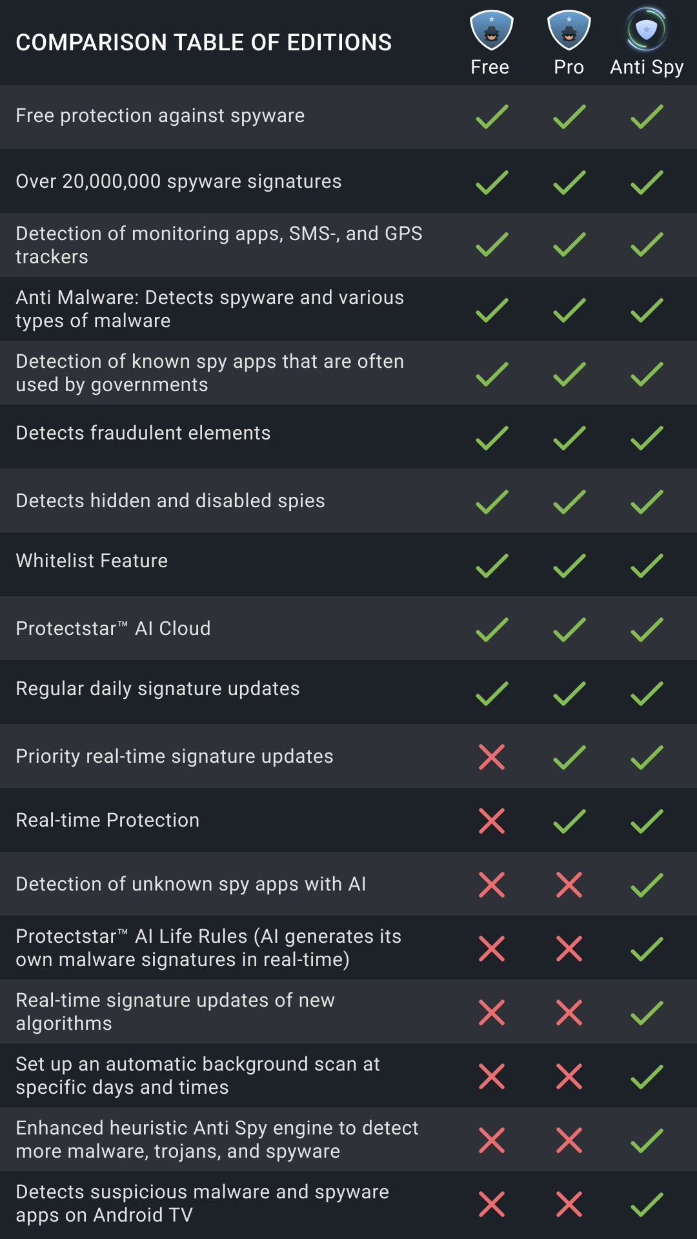
Task: Tap 'Detects hidden and disabled spies' text
Action: tap(170, 501)
